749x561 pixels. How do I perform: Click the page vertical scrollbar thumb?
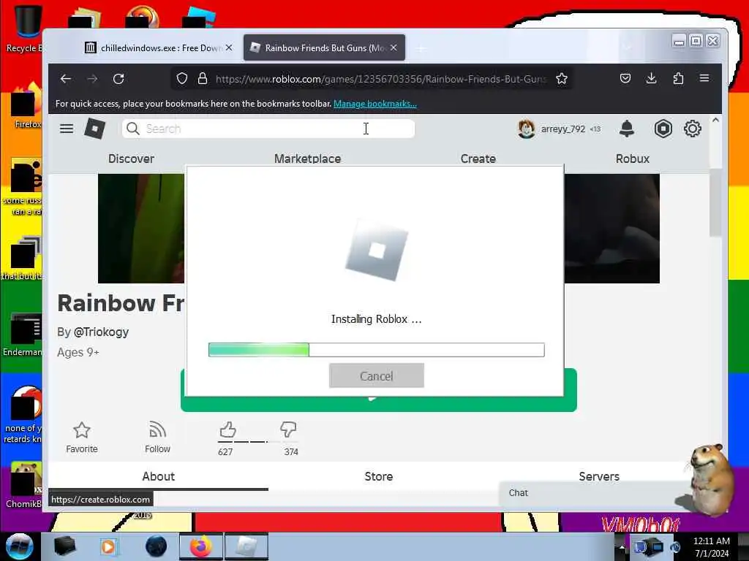pos(715,203)
